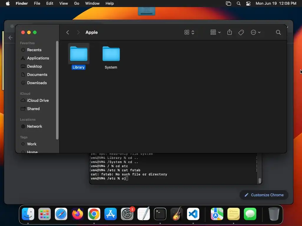Open Trash from the Dock
The image size is (302, 226).
pyautogui.click(x=274, y=214)
